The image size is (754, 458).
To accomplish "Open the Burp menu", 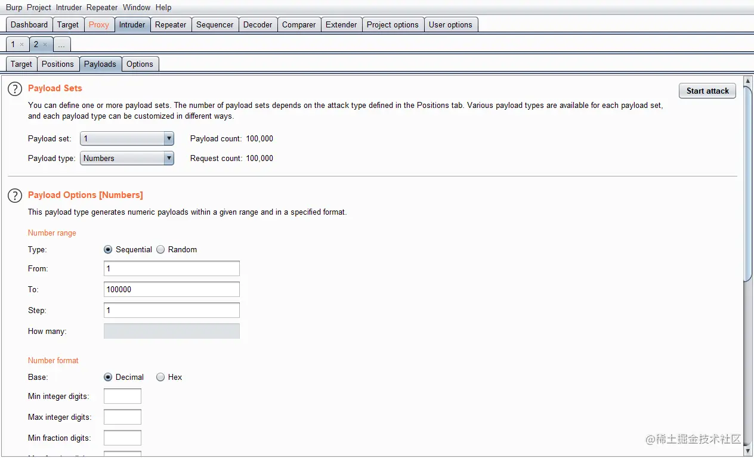I will (x=14, y=8).
